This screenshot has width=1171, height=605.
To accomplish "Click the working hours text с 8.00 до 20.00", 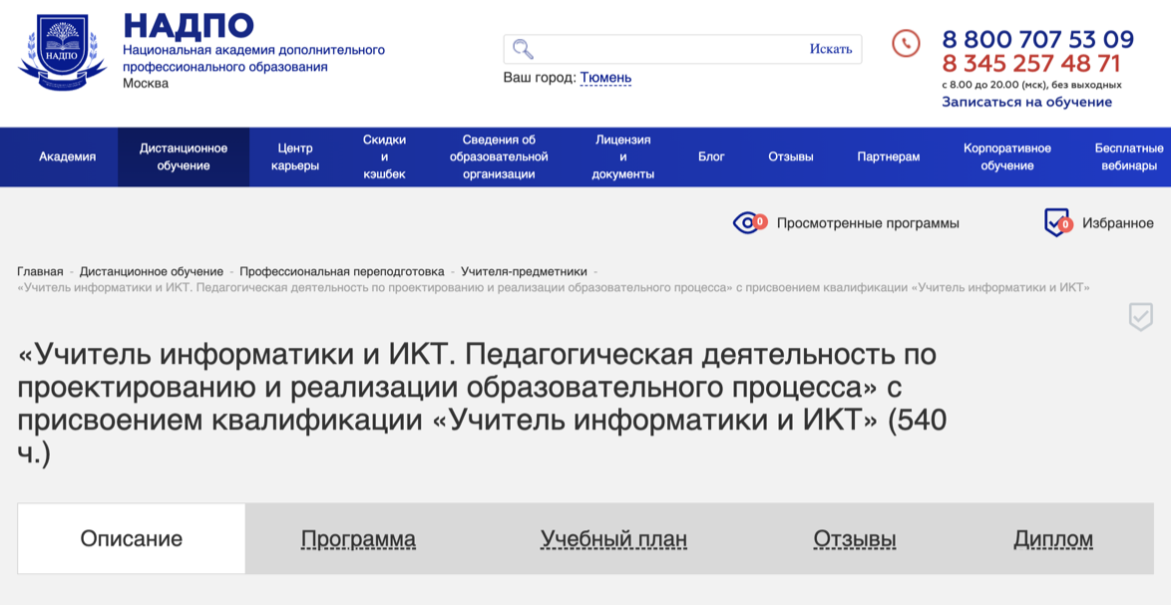I will click(x=1031, y=85).
